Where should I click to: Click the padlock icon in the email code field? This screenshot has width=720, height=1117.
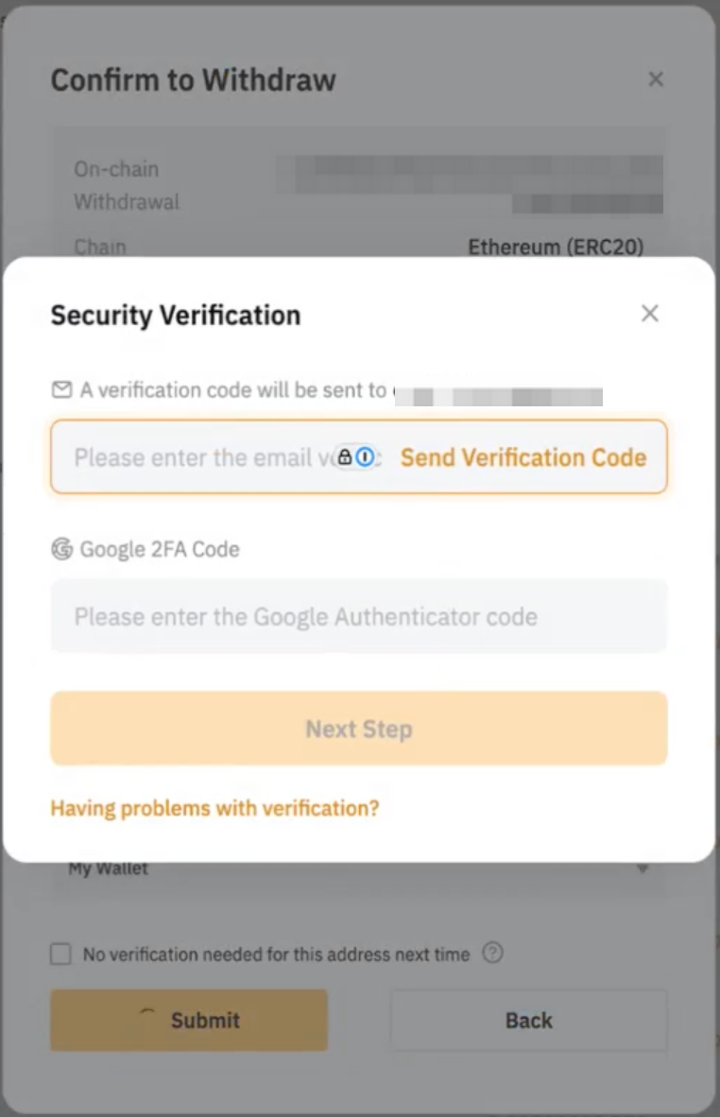point(345,457)
